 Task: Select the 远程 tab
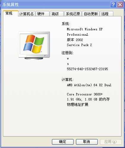[107, 14]
